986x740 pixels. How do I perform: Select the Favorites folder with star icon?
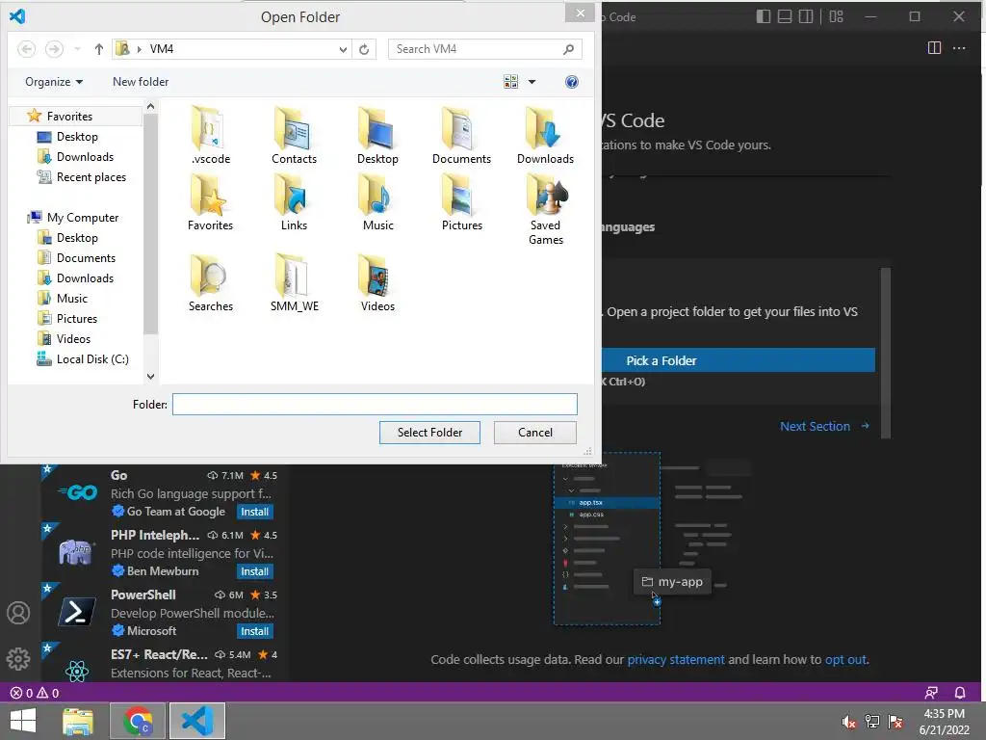210,202
